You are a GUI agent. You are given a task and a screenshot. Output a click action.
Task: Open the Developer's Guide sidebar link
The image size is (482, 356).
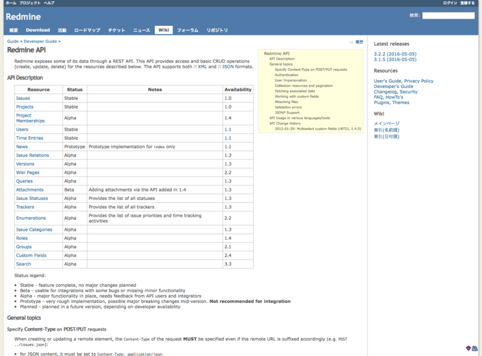click(393, 86)
